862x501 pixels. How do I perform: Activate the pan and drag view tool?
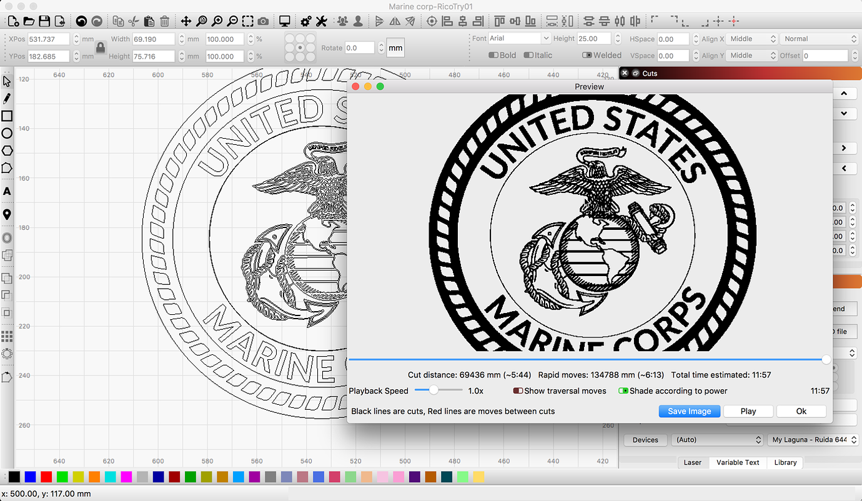click(x=186, y=21)
